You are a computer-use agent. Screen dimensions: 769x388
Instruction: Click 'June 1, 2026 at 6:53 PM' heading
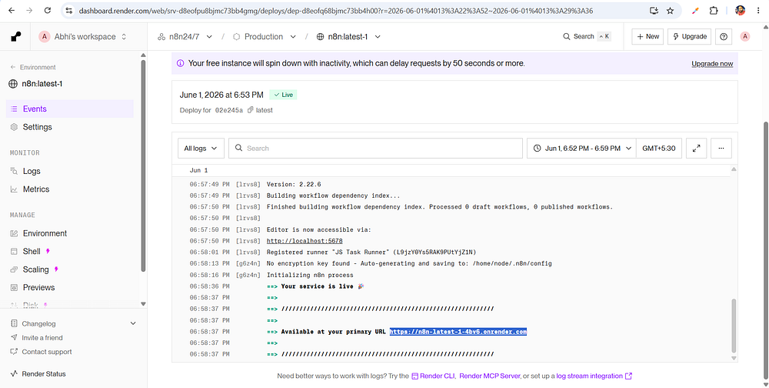[221, 95]
